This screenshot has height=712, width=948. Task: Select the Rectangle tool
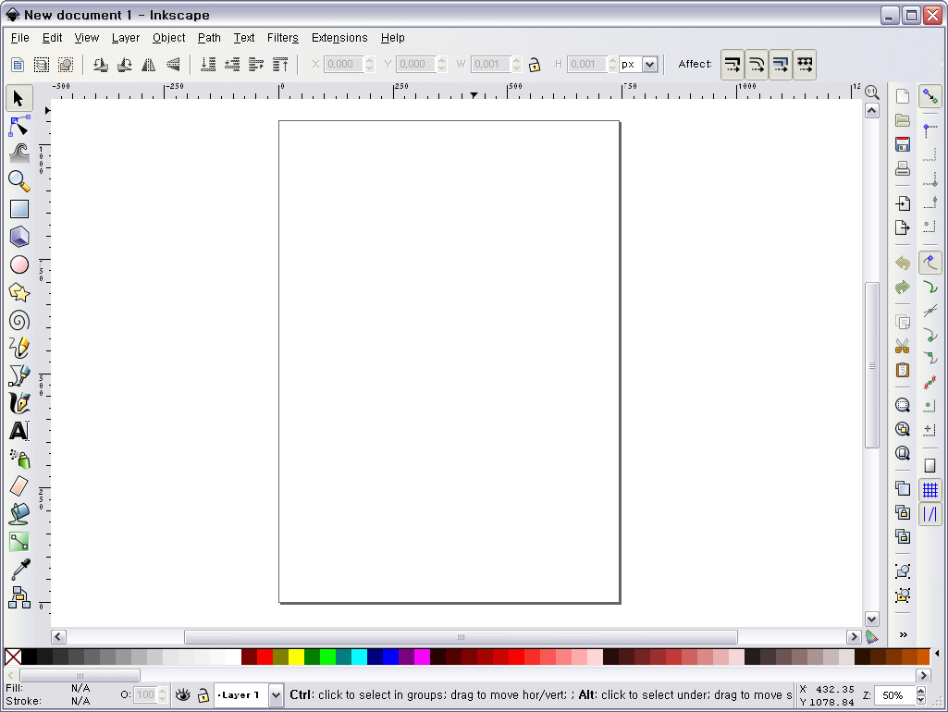coord(18,209)
